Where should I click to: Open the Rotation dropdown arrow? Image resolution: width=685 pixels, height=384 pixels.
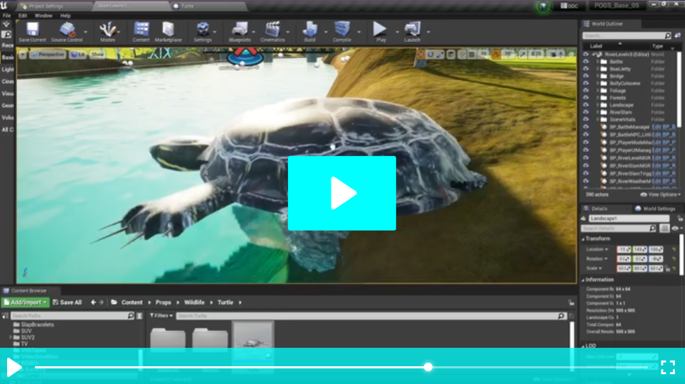coord(606,259)
